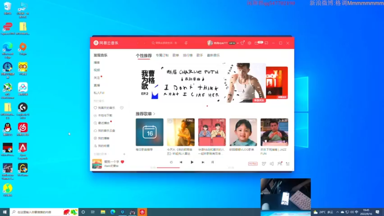
Task: Click the carousel indicator dot under the banner
Action: (x=207, y=106)
